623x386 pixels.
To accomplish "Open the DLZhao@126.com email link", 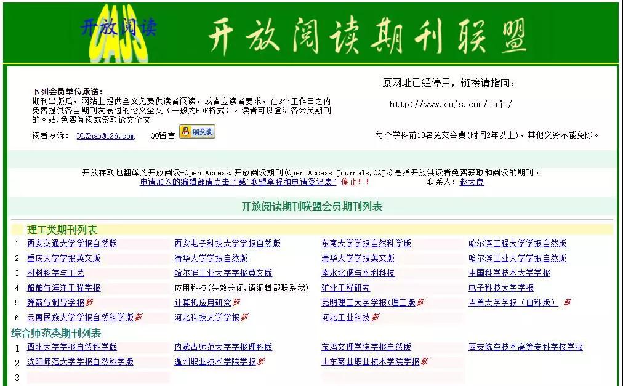I will click(x=106, y=136).
